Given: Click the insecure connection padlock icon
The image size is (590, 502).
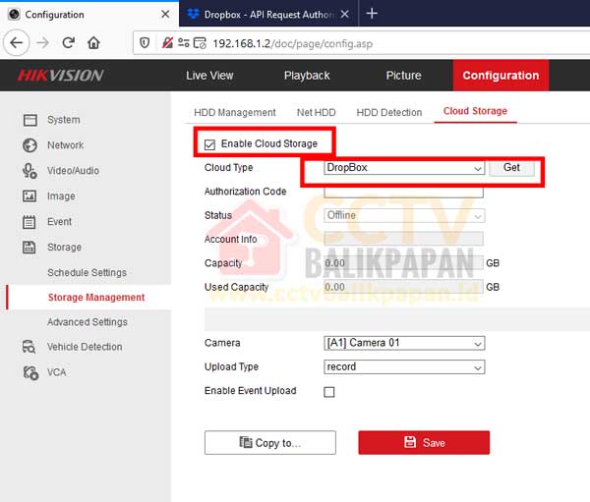Looking at the screenshot, I should pos(167,43).
